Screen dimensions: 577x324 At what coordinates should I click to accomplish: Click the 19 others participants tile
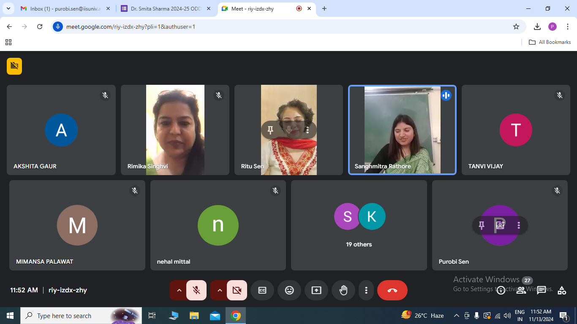(x=359, y=225)
